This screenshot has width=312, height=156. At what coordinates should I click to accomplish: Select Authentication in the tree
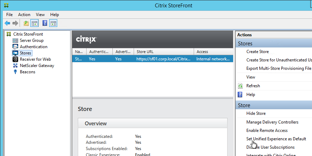click(x=34, y=47)
